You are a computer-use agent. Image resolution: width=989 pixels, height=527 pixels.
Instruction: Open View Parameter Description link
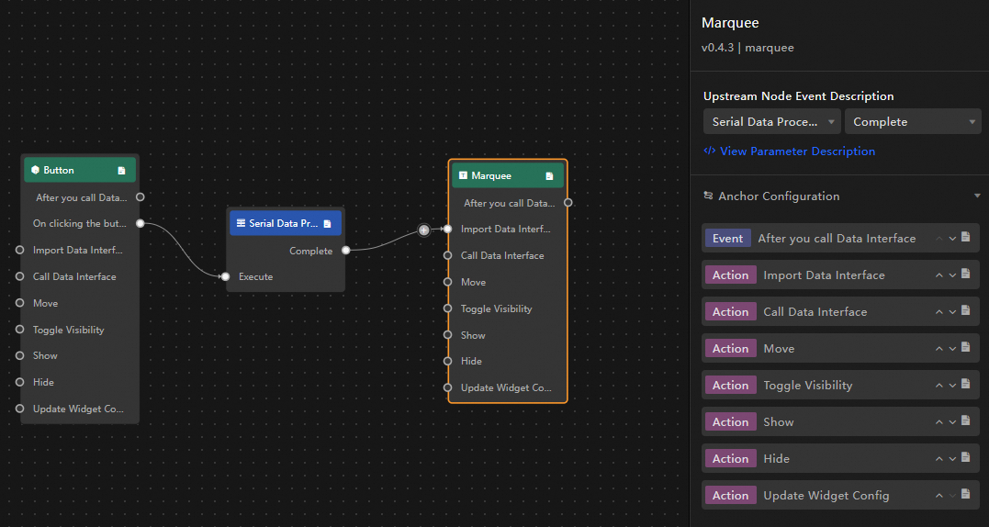tap(790, 151)
